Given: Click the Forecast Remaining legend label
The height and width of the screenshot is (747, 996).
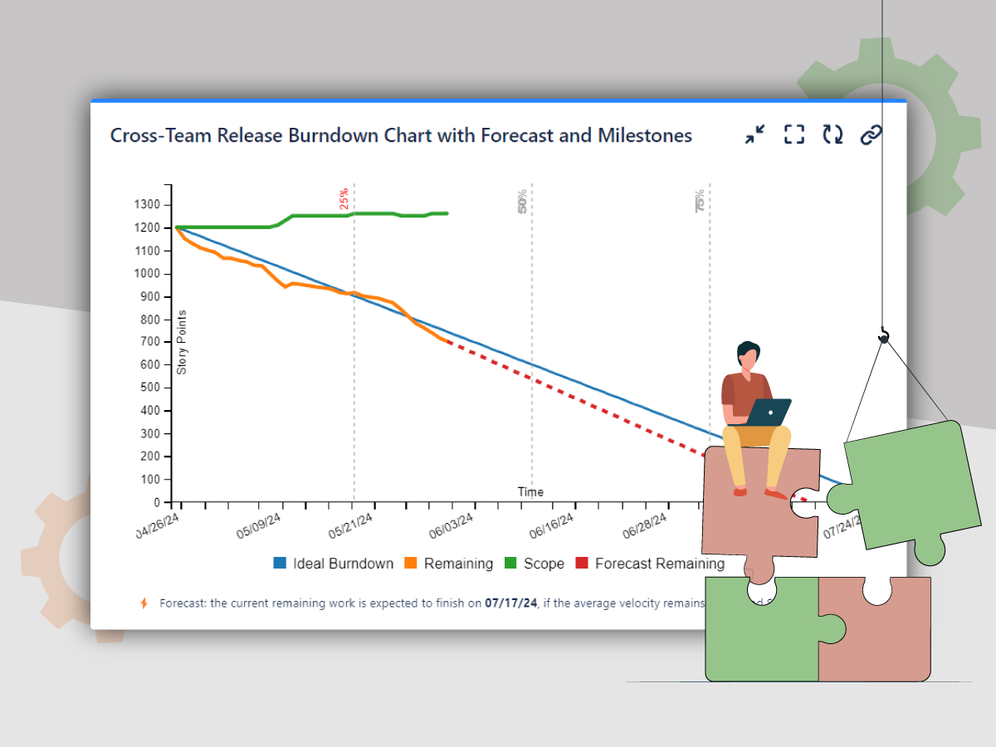Looking at the screenshot, I should (x=660, y=564).
